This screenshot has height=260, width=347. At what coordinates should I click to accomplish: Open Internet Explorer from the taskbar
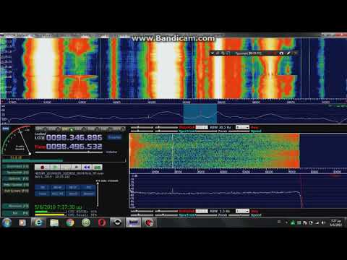[x=38, y=222]
